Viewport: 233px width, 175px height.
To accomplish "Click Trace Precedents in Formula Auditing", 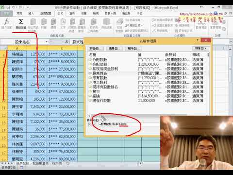I will pyautogui.click(x=163, y=20).
